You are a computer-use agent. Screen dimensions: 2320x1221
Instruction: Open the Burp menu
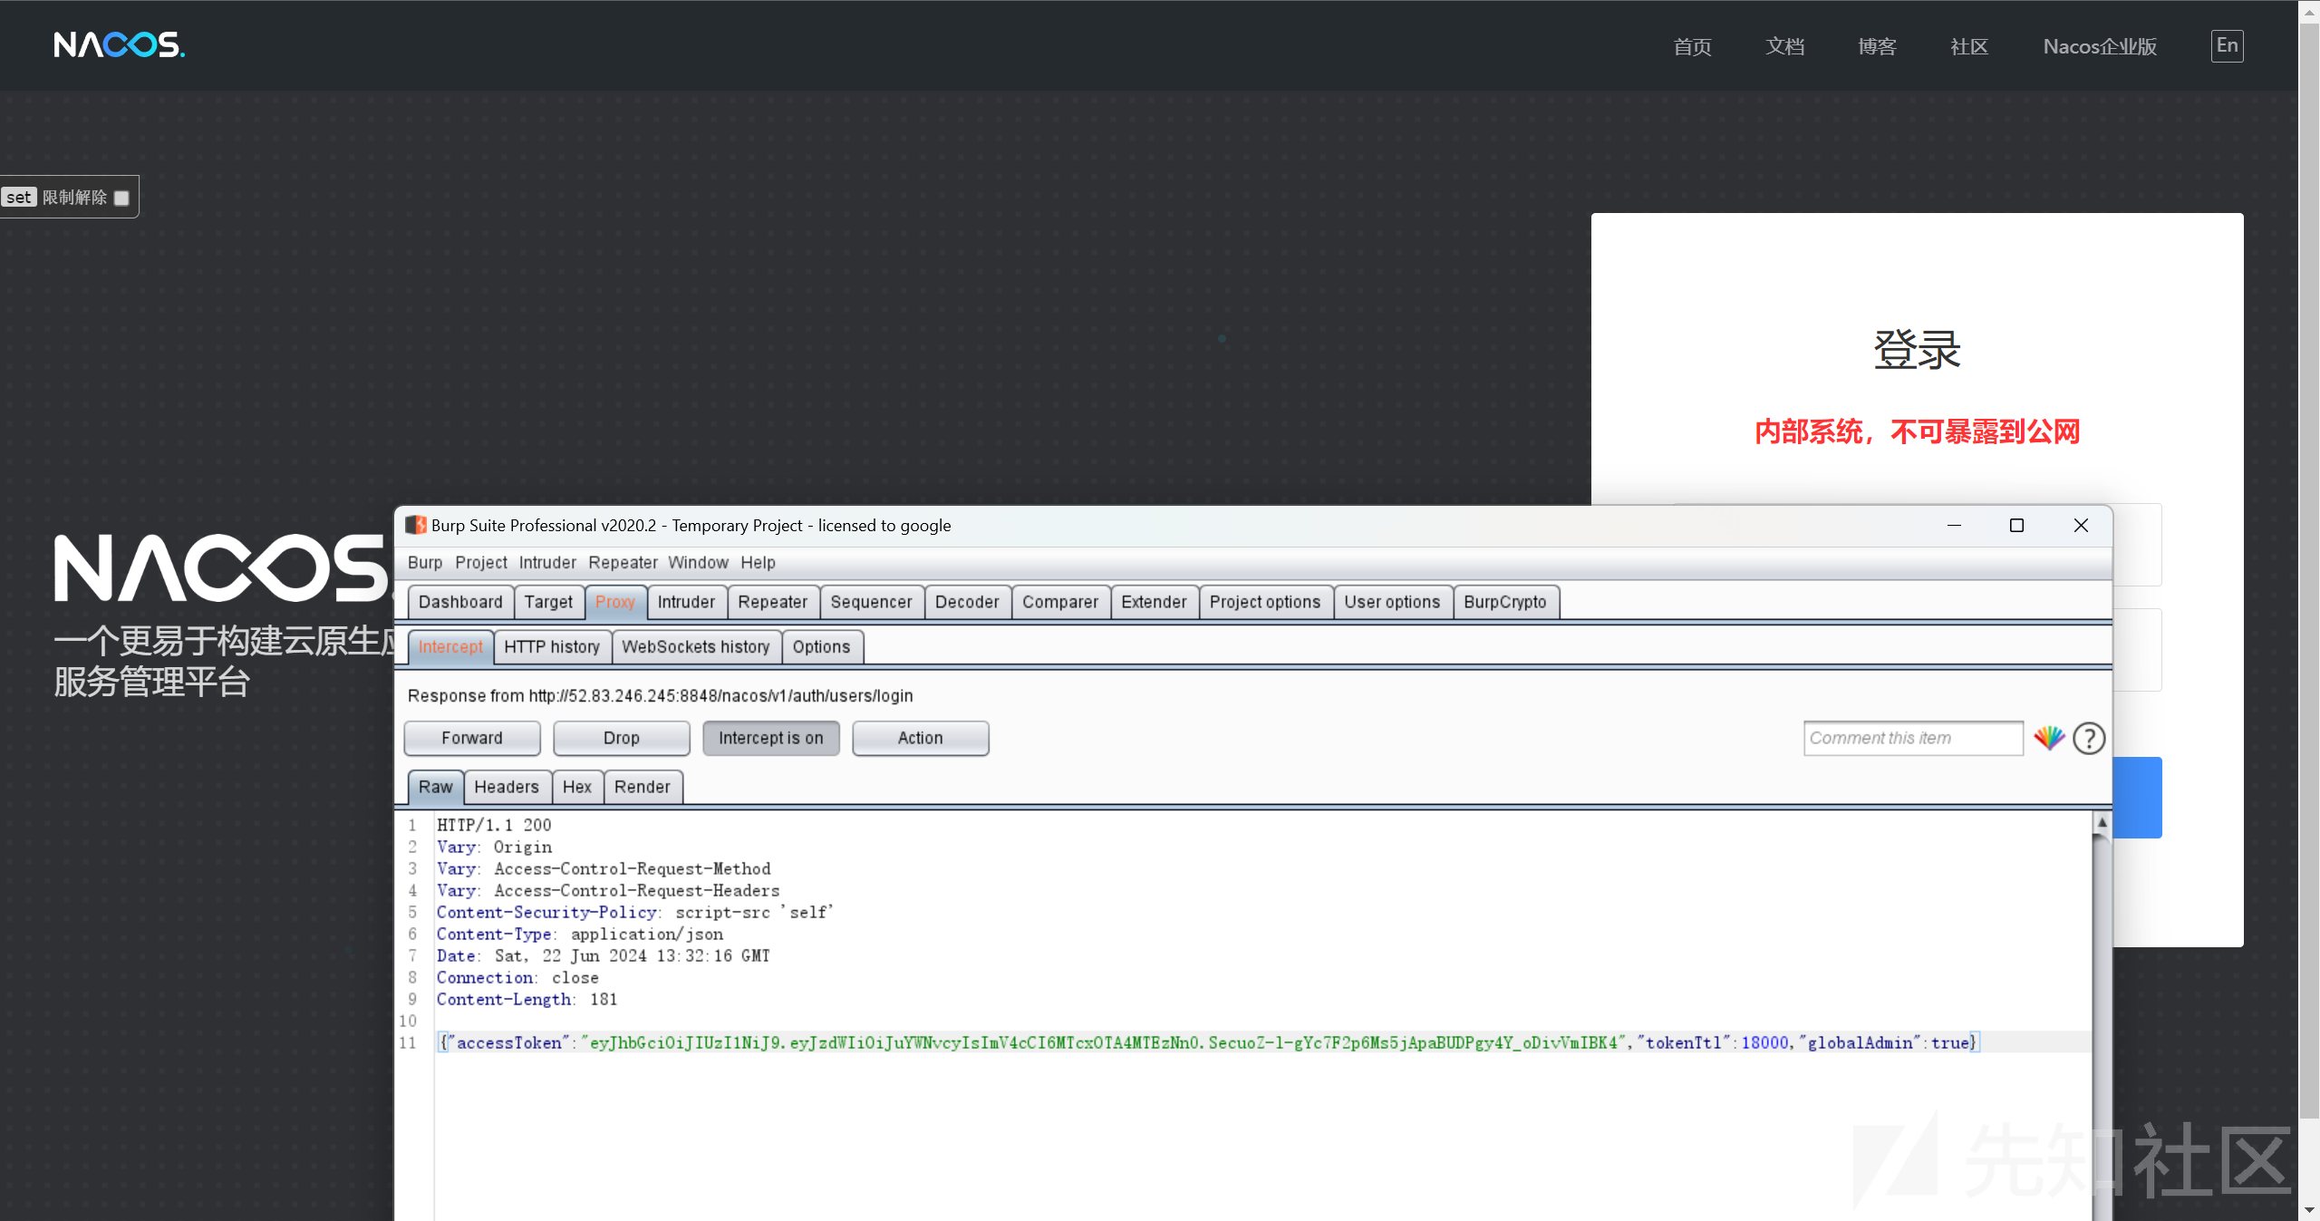coord(425,562)
